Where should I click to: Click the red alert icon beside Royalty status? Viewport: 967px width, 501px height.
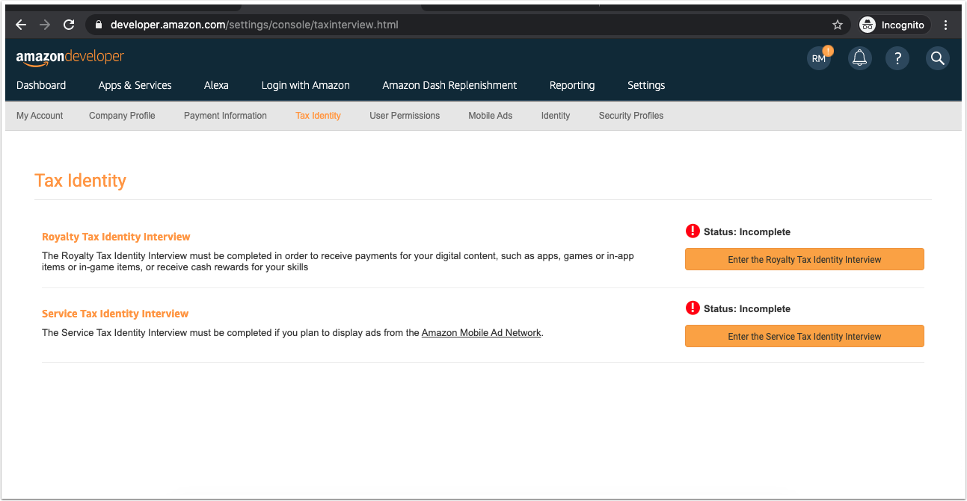(693, 231)
